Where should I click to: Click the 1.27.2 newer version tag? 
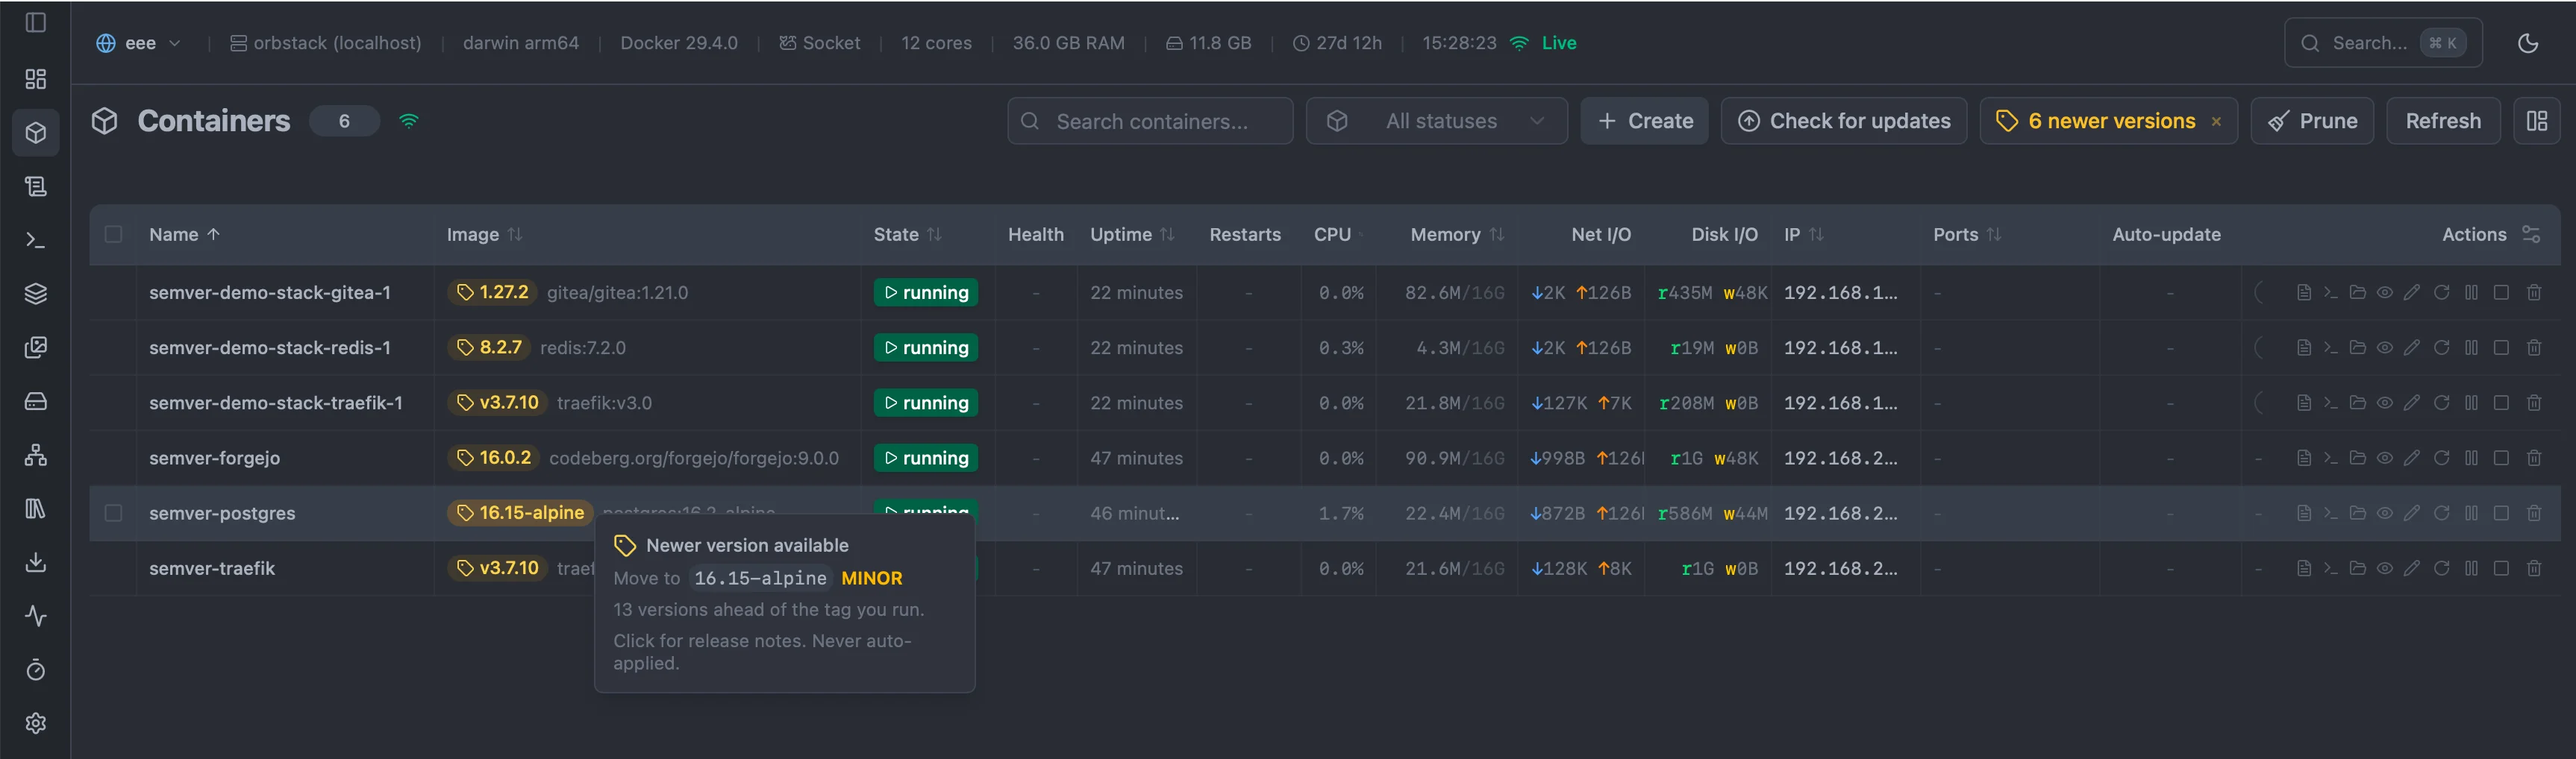click(492, 292)
